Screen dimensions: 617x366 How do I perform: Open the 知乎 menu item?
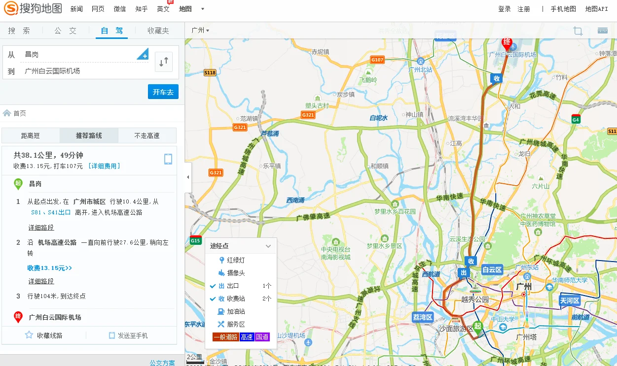[141, 8]
